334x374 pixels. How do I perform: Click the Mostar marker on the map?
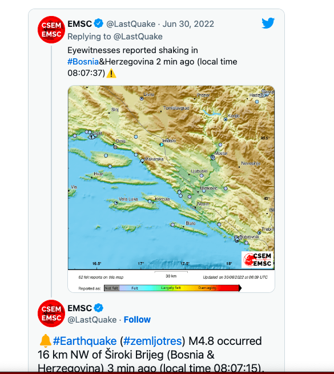(212, 157)
